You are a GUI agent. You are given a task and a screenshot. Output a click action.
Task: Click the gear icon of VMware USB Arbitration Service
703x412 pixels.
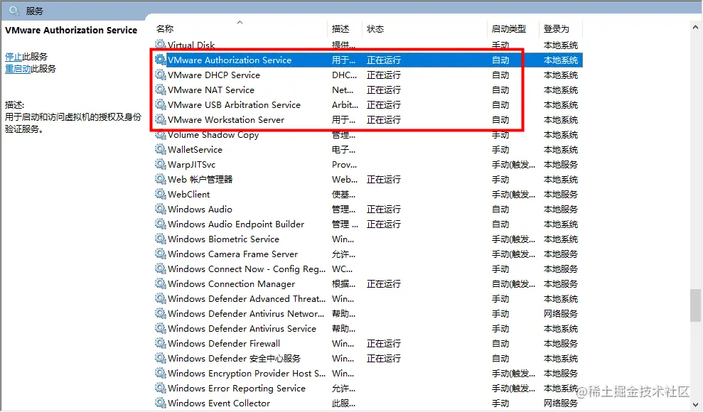tap(161, 104)
